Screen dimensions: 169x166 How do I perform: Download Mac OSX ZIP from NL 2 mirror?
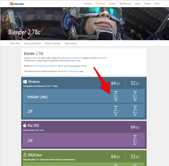(x=135, y=142)
